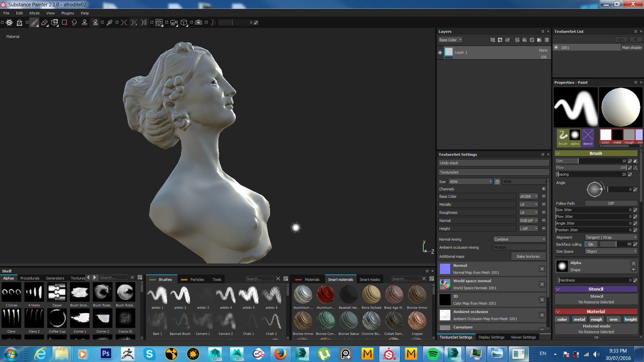Add a folder in Layers panel
This screenshot has height=362, width=644.
coord(539,40)
